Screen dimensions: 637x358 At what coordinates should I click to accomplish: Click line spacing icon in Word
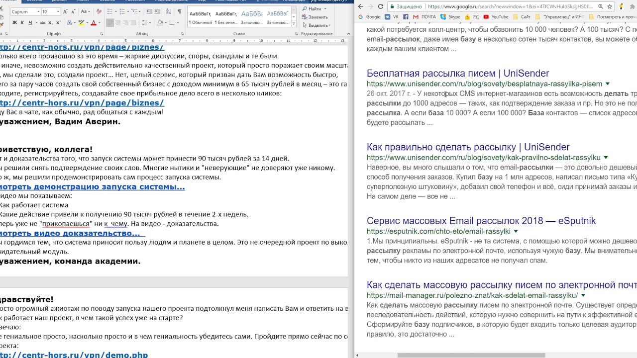tap(144, 22)
